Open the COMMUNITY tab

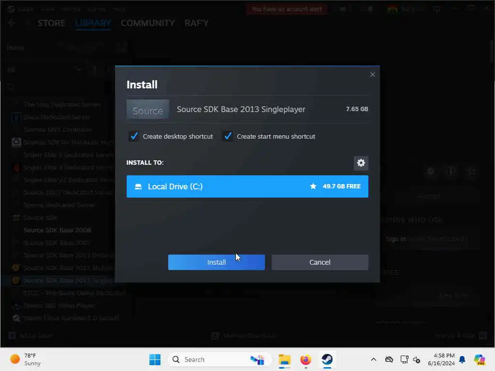(147, 23)
